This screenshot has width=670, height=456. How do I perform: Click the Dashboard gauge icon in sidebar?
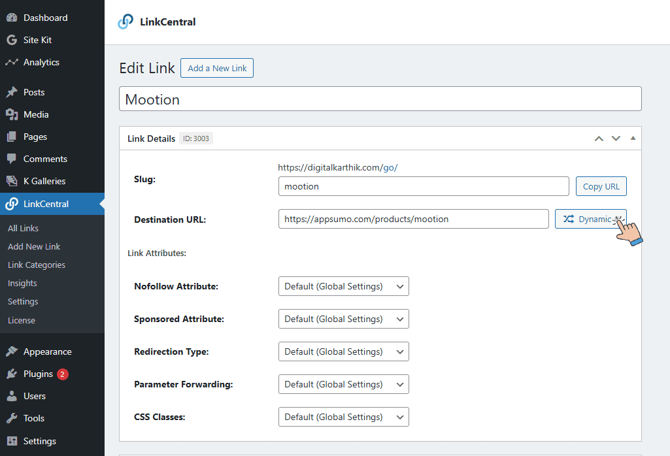[x=12, y=18]
